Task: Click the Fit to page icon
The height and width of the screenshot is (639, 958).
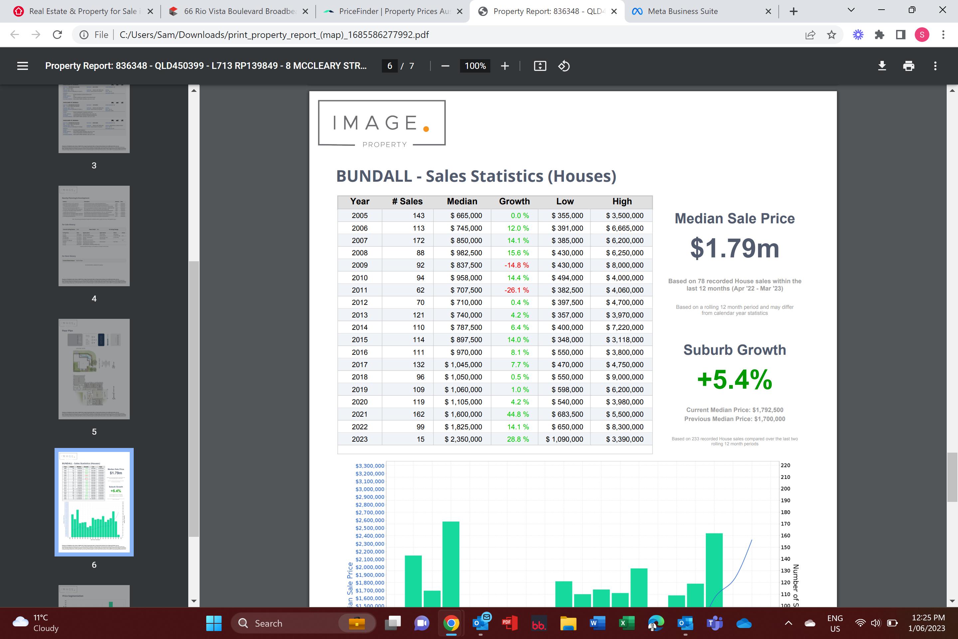Action: click(540, 66)
